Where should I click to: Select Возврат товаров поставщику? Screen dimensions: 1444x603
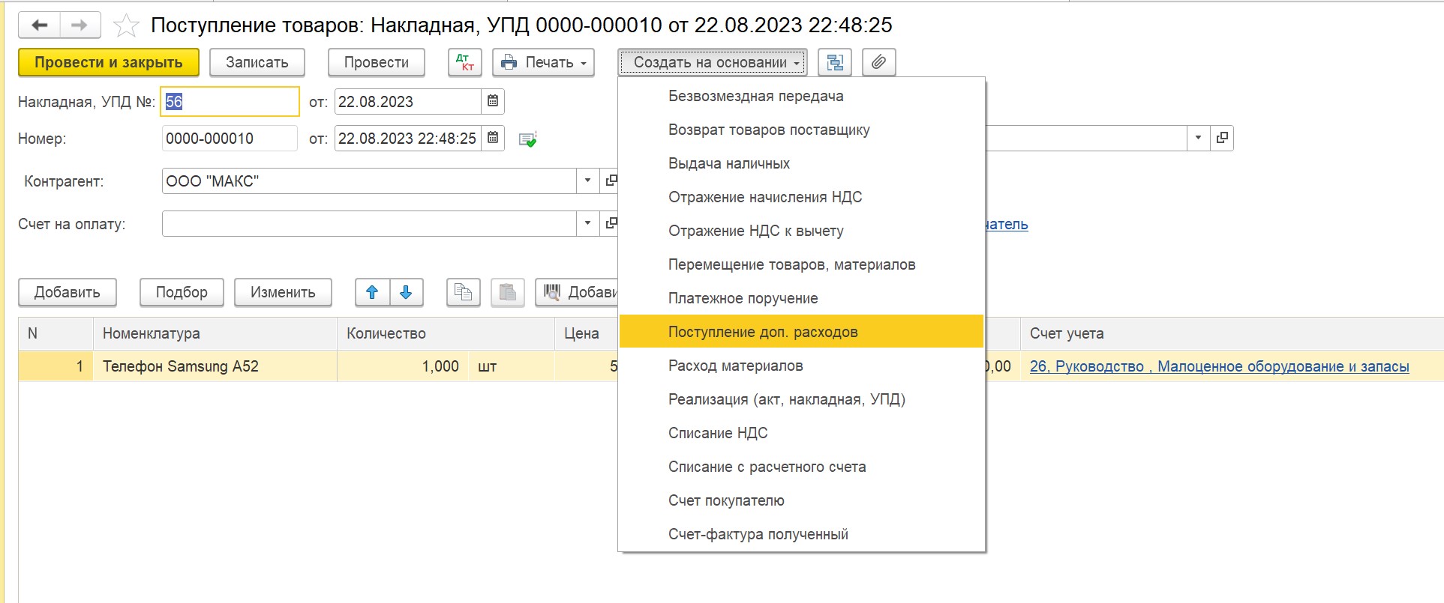point(801,130)
